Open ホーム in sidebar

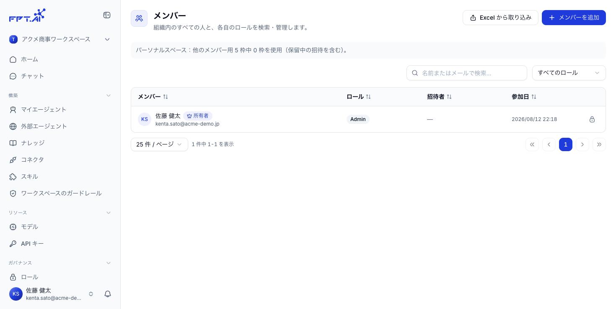tap(60, 59)
